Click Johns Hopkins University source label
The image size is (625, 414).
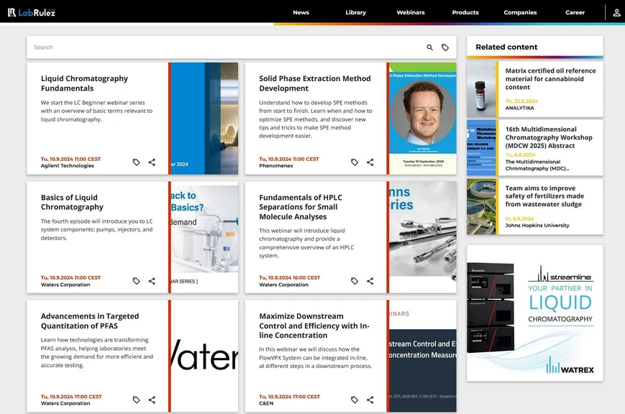[x=537, y=226]
